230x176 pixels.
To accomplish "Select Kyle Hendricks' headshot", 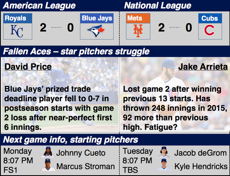I will coord(164,165).
